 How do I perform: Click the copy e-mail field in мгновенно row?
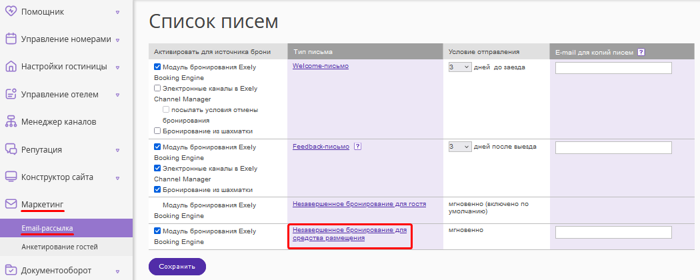pyautogui.click(x=613, y=232)
